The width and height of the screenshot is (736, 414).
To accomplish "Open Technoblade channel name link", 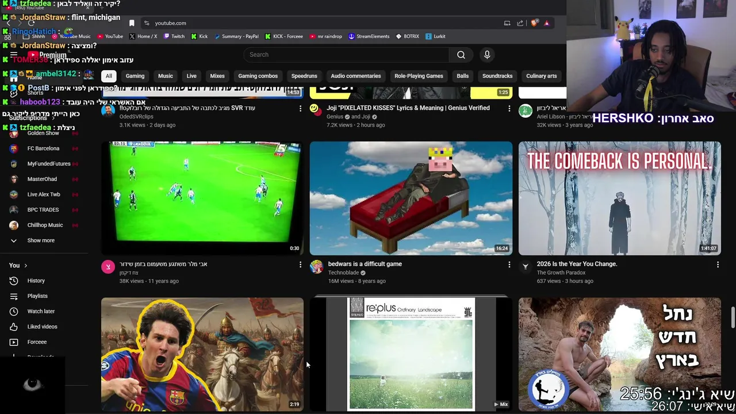I will pyautogui.click(x=343, y=273).
